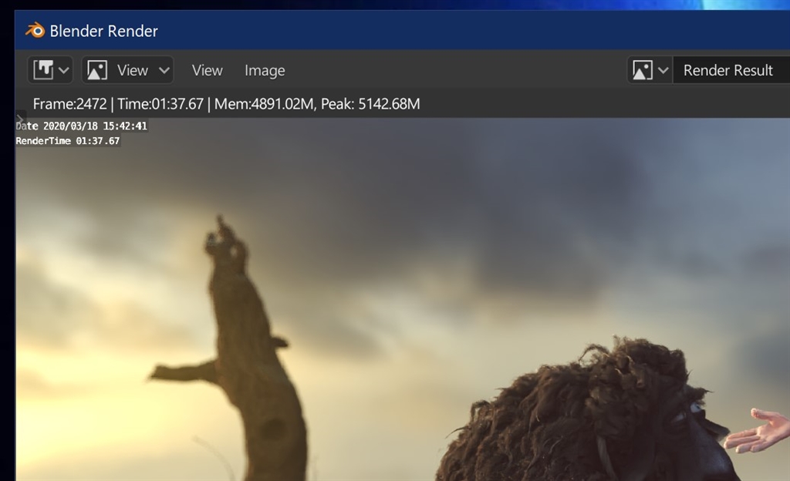Viewport: 790px width, 481px height.
Task: Click the image datablock browse icon
Action: (643, 70)
